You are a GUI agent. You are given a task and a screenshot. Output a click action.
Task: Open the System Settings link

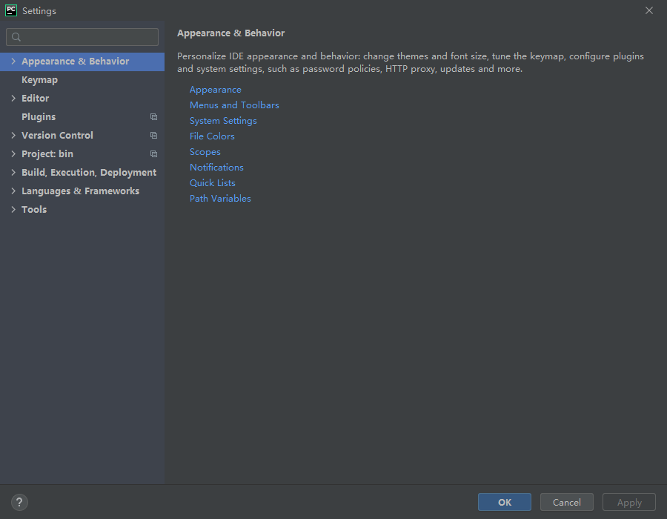(223, 121)
